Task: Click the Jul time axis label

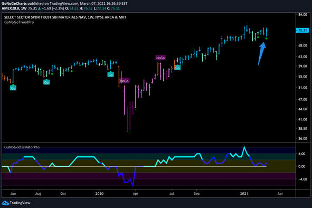Action: (x=172, y=194)
